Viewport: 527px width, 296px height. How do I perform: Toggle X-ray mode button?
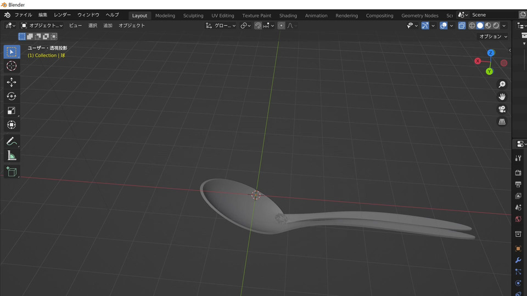point(462,26)
